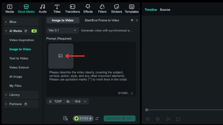Open Video Inspiration in sidebar
This screenshot has width=223, height=125.
coord(22,40)
